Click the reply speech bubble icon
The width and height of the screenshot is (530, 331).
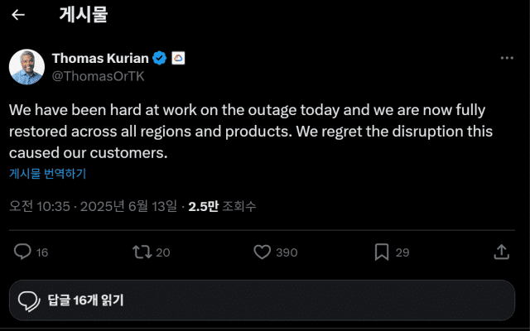click(23, 252)
